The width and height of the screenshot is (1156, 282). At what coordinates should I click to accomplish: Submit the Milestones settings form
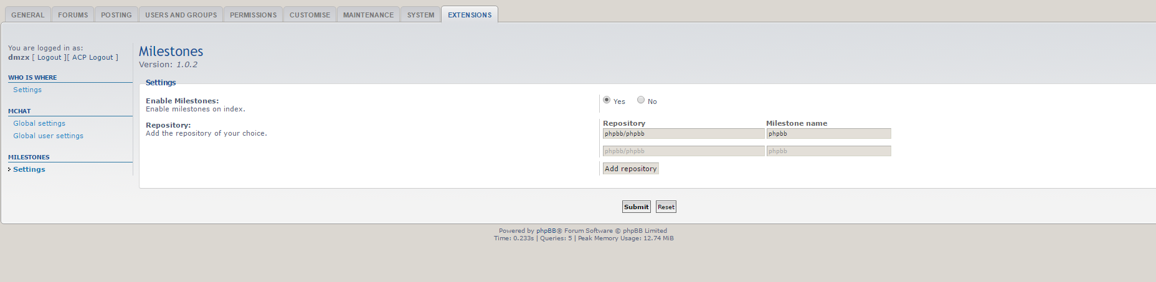coord(636,207)
